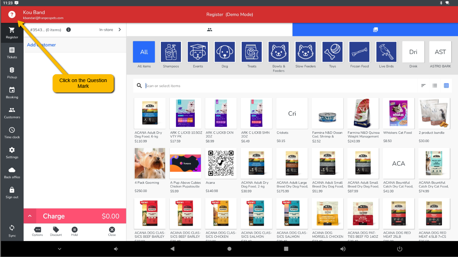Switch to the customers tab

coord(210,30)
